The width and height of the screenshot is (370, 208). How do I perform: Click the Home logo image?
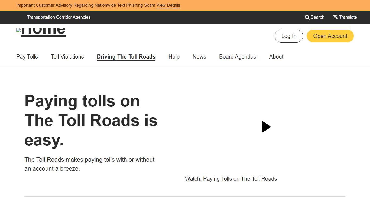coord(41,30)
